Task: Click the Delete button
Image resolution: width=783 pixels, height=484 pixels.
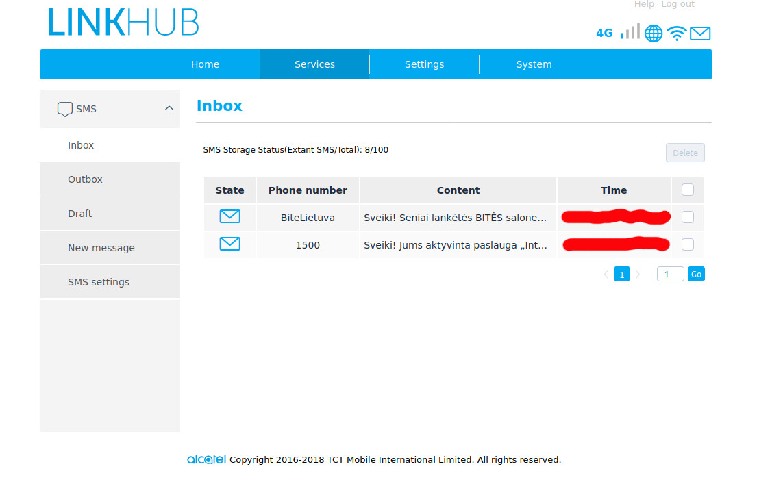Action: 685,153
